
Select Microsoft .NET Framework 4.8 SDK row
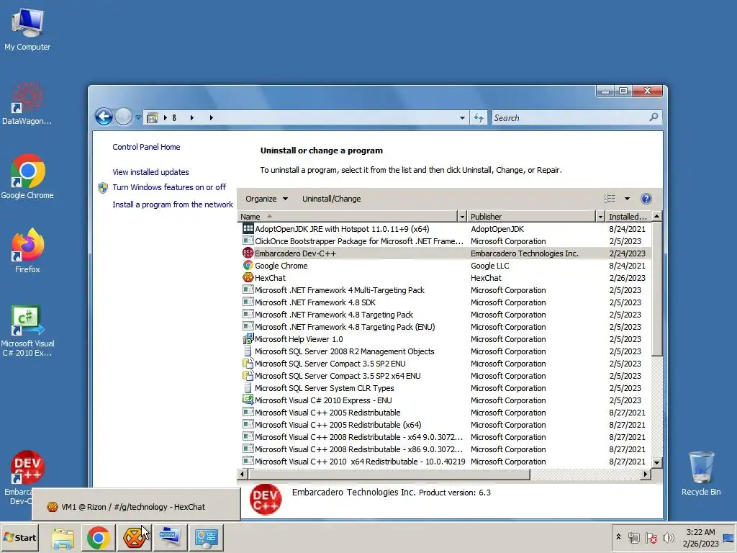tap(444, 302)
